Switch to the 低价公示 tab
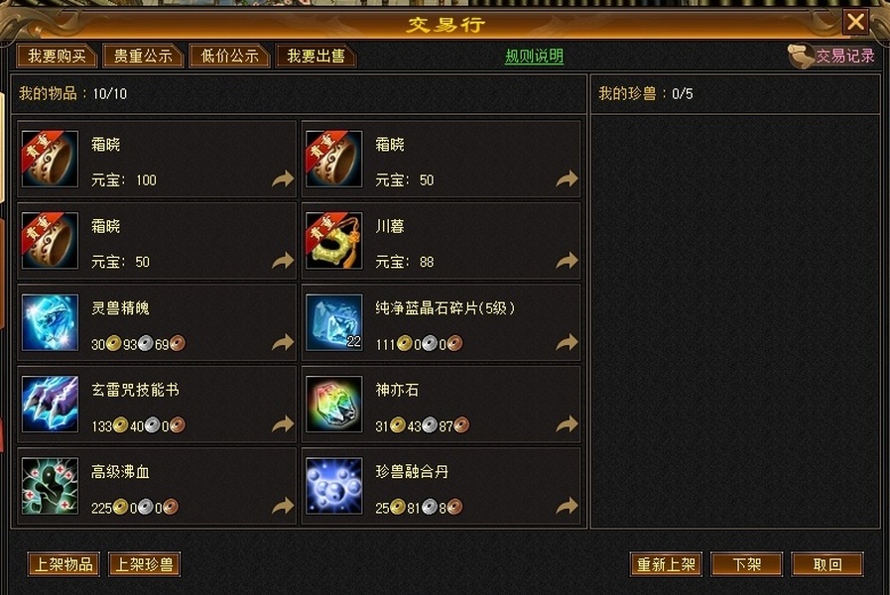The width and height of the screenshot is (890, 595). click(229, 56)
